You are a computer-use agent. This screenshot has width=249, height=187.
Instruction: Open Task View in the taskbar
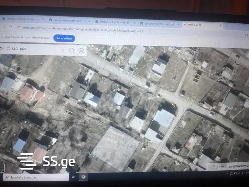coord(73,177)
